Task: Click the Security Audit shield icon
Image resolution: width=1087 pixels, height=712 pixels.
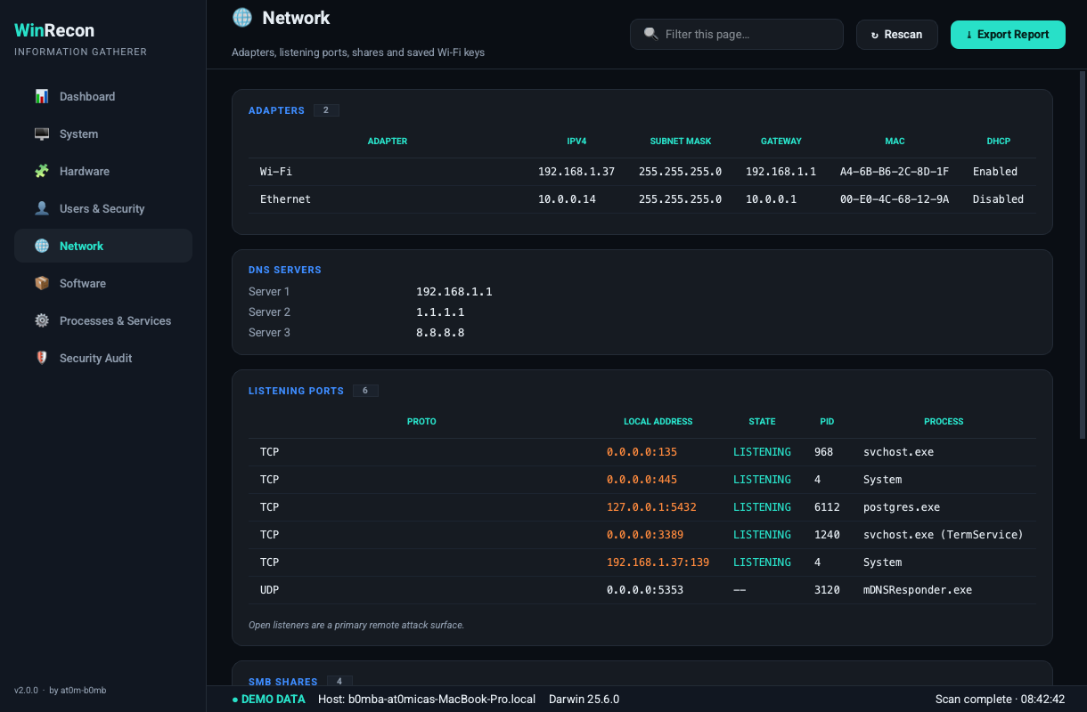Action: 42,358
